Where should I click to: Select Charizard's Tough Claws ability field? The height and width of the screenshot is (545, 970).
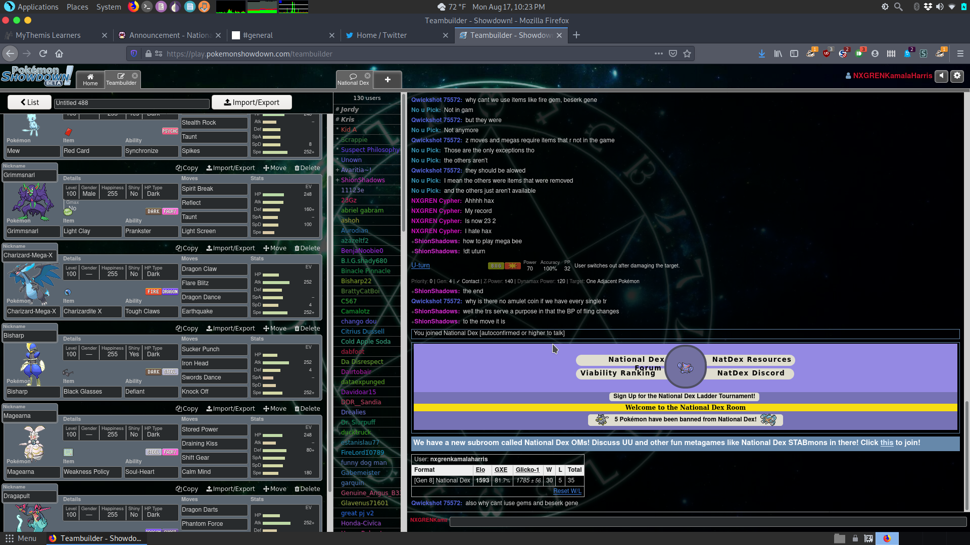click(151, 311)
